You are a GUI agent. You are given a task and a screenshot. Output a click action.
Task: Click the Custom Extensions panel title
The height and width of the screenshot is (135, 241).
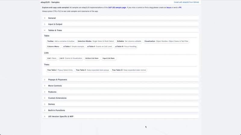click(x=57, y=98)
